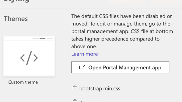
Task: Click the Themes heading
Action: [x=16, y=19]
